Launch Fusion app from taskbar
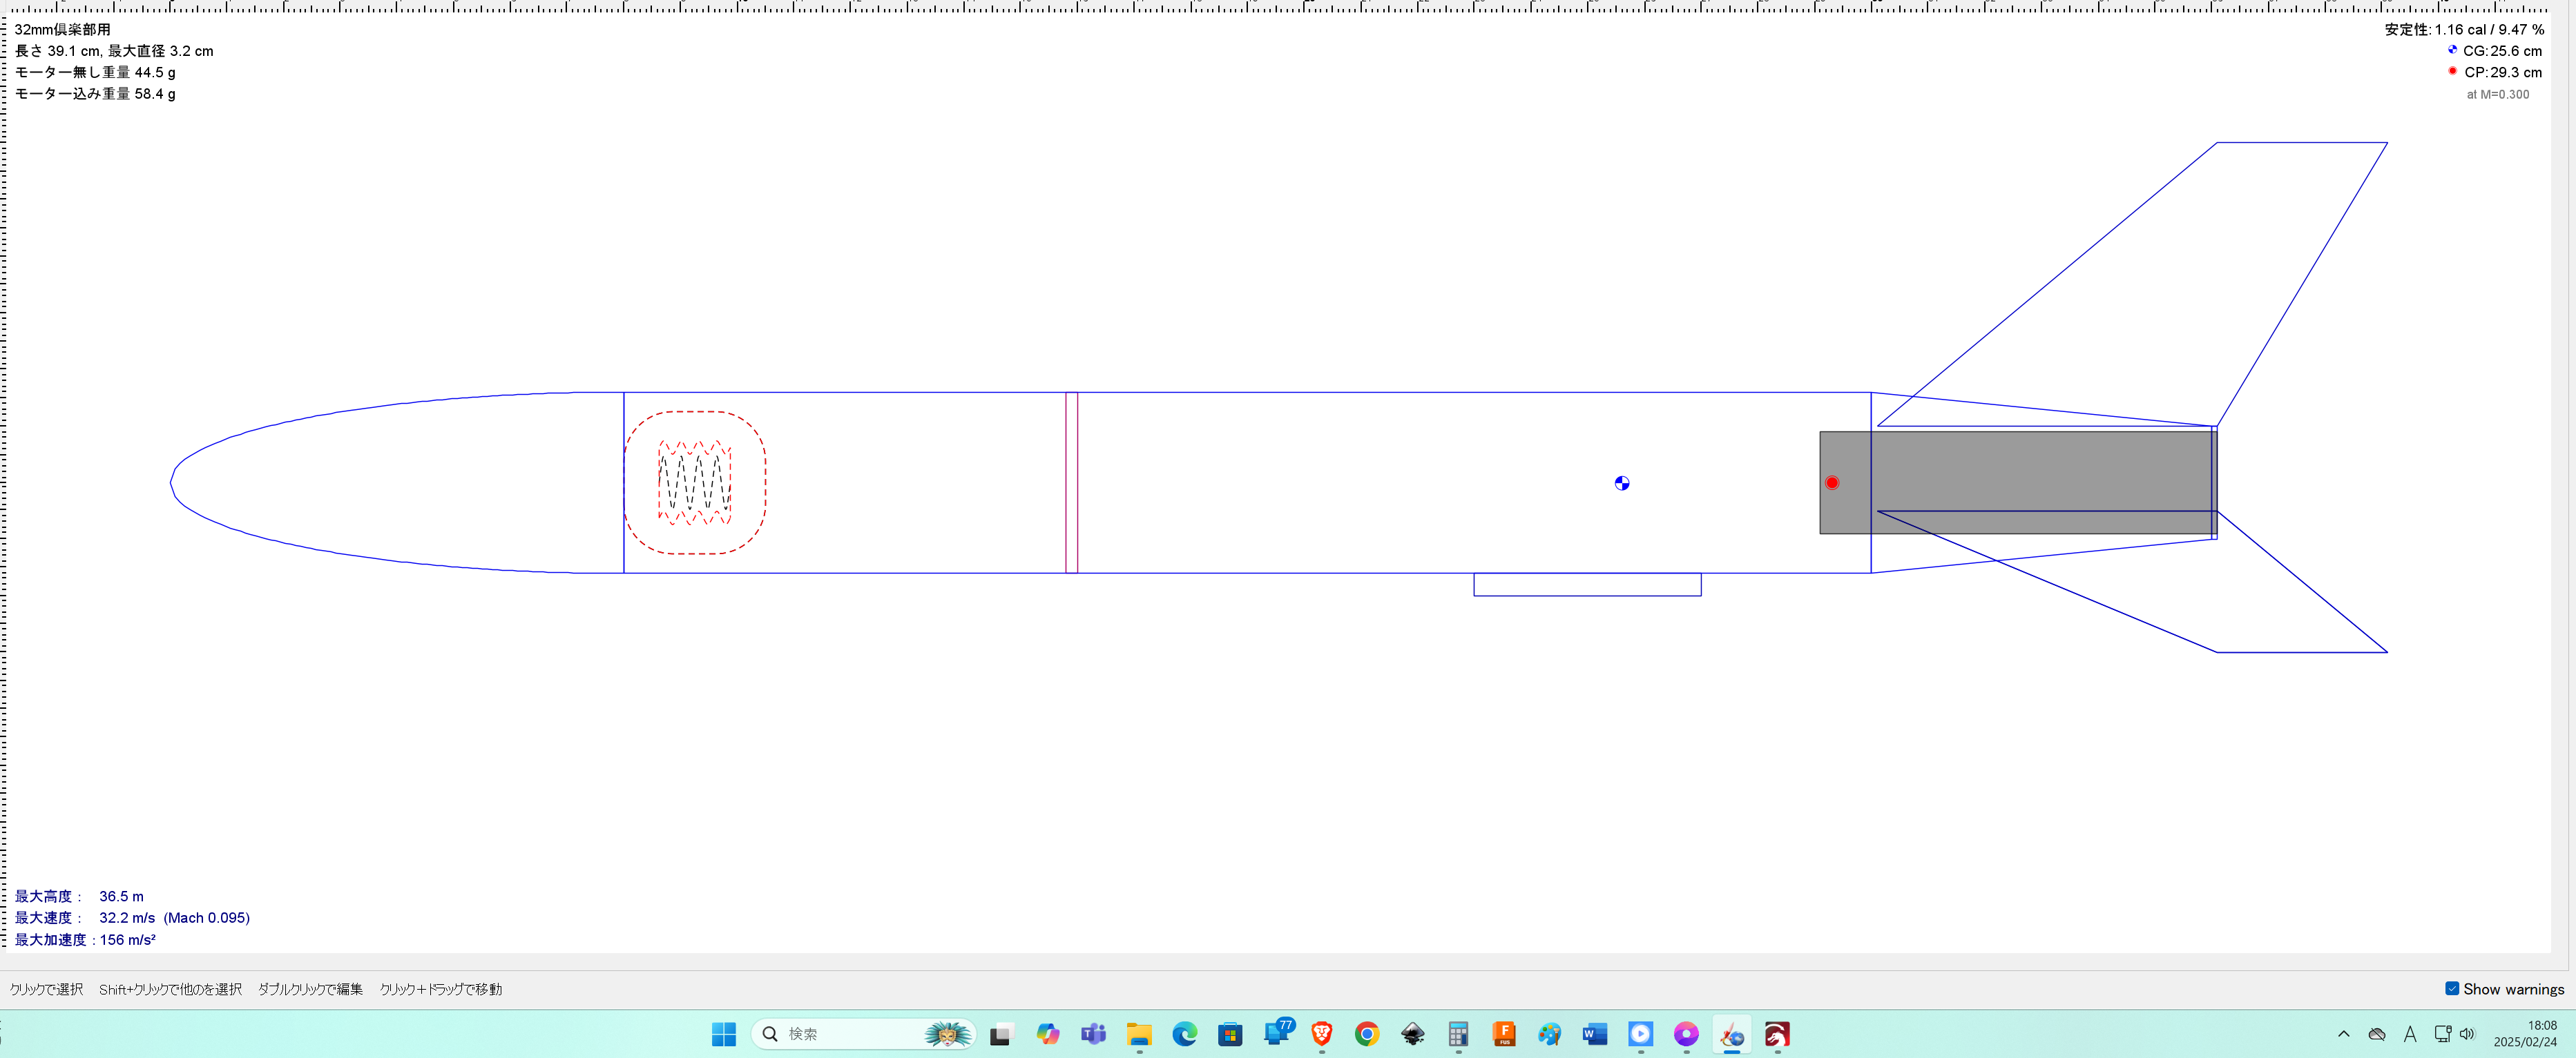The height and width of the screenshot is (1058, 2576). point(1503,1034)
